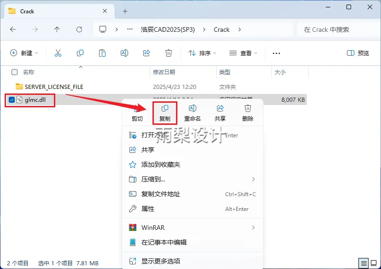Expand the 压缩到... submenu arrow

tap(253, 179)
